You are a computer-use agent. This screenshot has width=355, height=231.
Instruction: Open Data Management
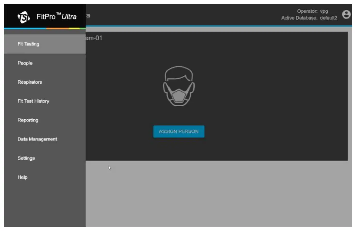coord(37,139)
